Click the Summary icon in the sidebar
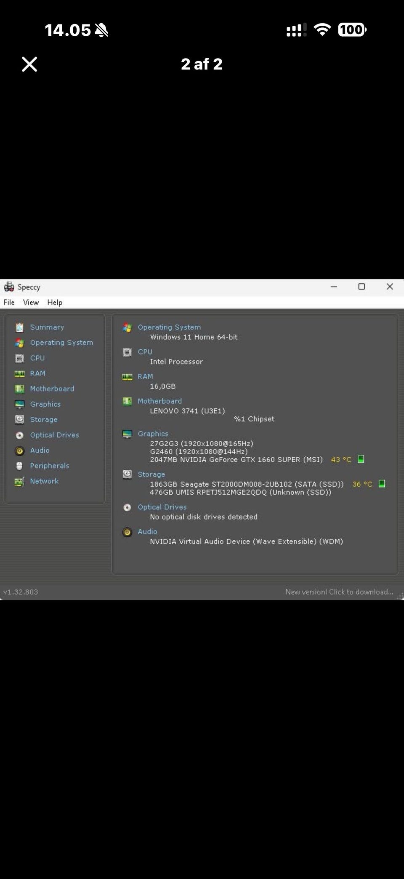 pyautogui.click(x=19, y=327)
